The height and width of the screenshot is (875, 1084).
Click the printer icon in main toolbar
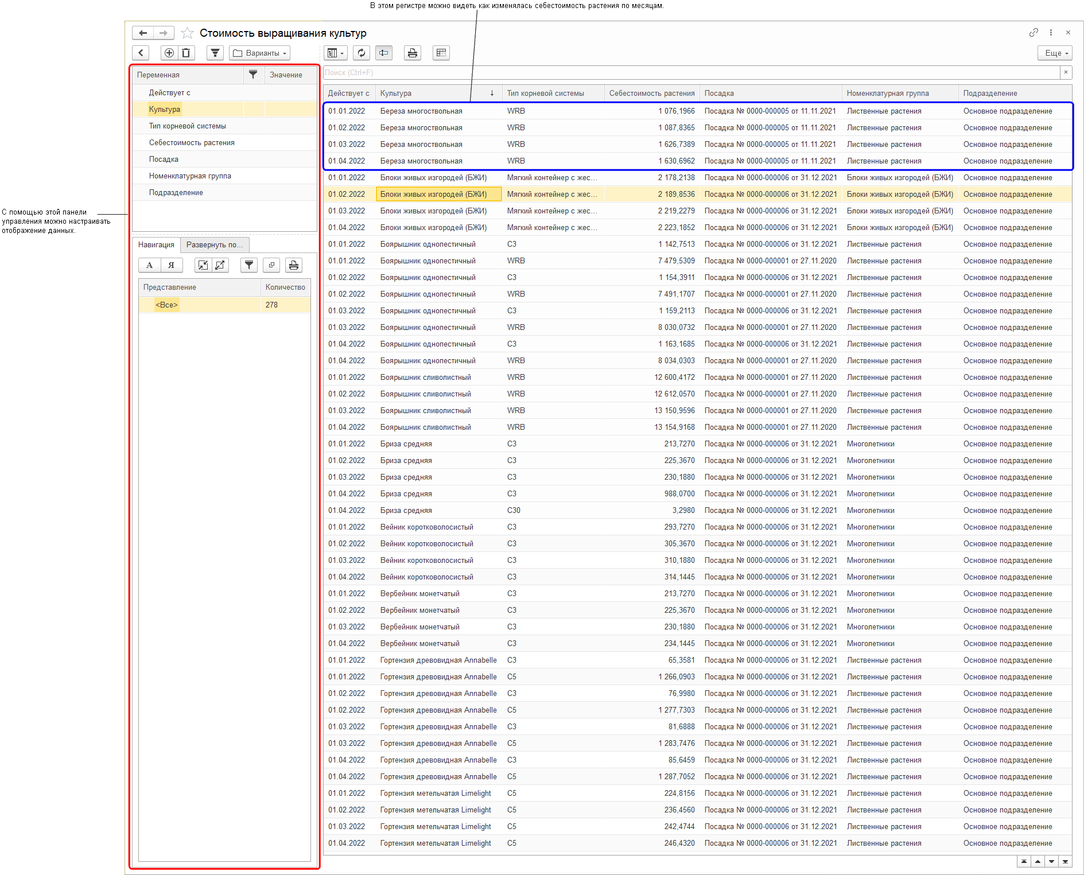[412, 53]
